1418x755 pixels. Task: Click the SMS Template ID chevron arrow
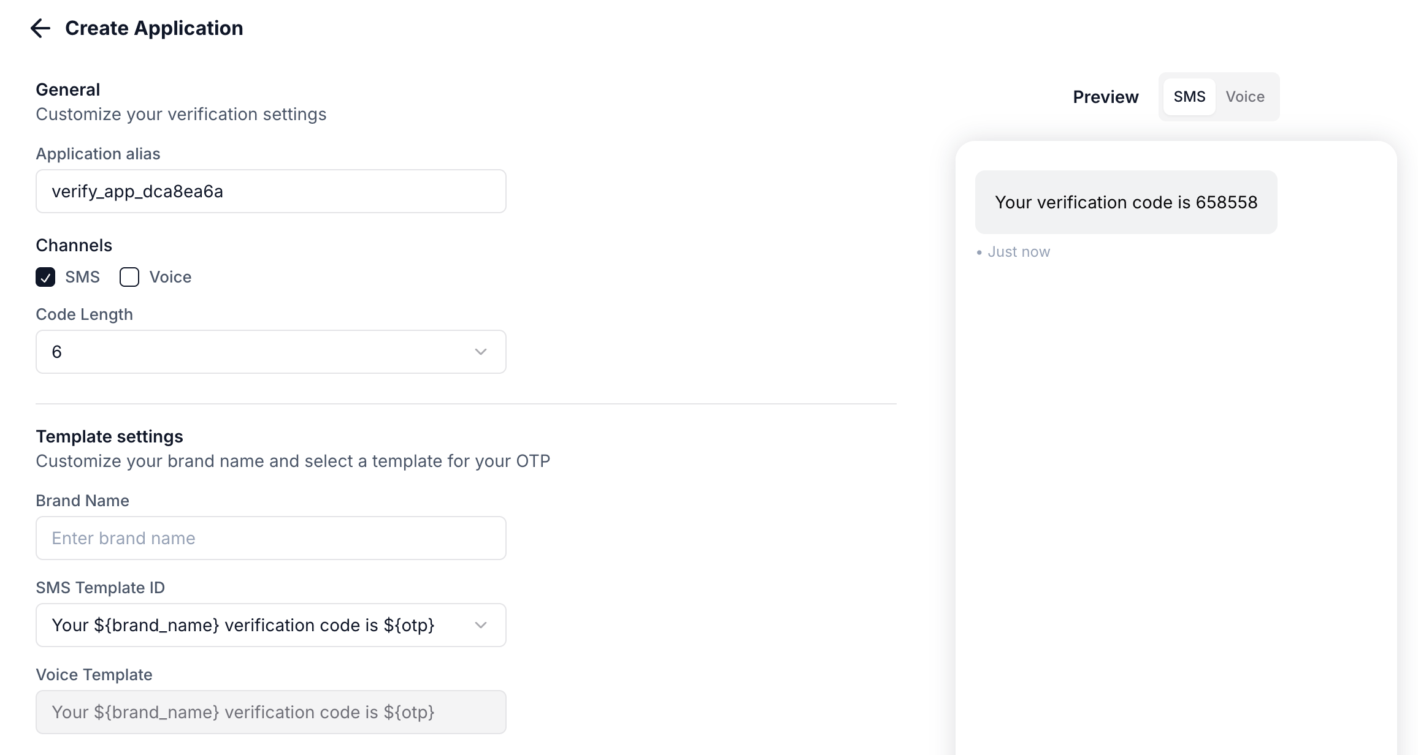[480, 625]
